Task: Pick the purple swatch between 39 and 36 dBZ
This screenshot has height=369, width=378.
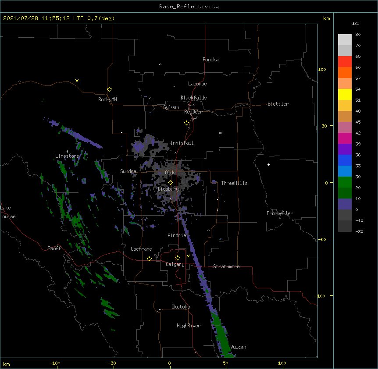Action: (345, 149)
